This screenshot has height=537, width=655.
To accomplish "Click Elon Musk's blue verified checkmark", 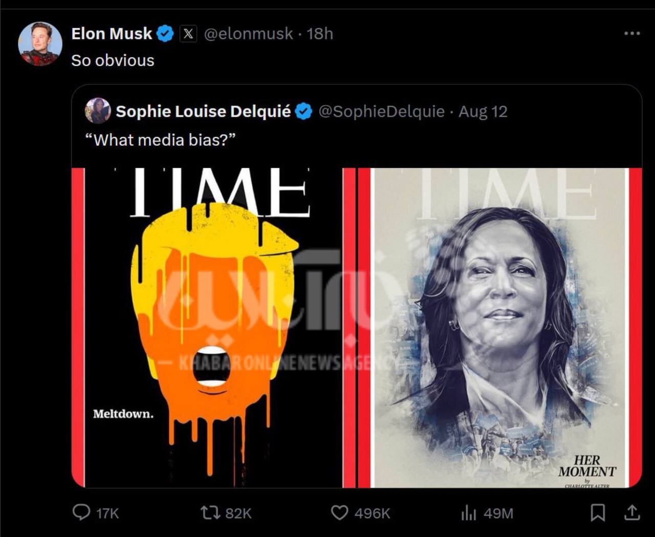I will pos(165,34).
